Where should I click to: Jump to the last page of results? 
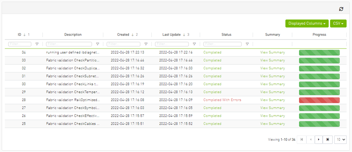(328, 139)
